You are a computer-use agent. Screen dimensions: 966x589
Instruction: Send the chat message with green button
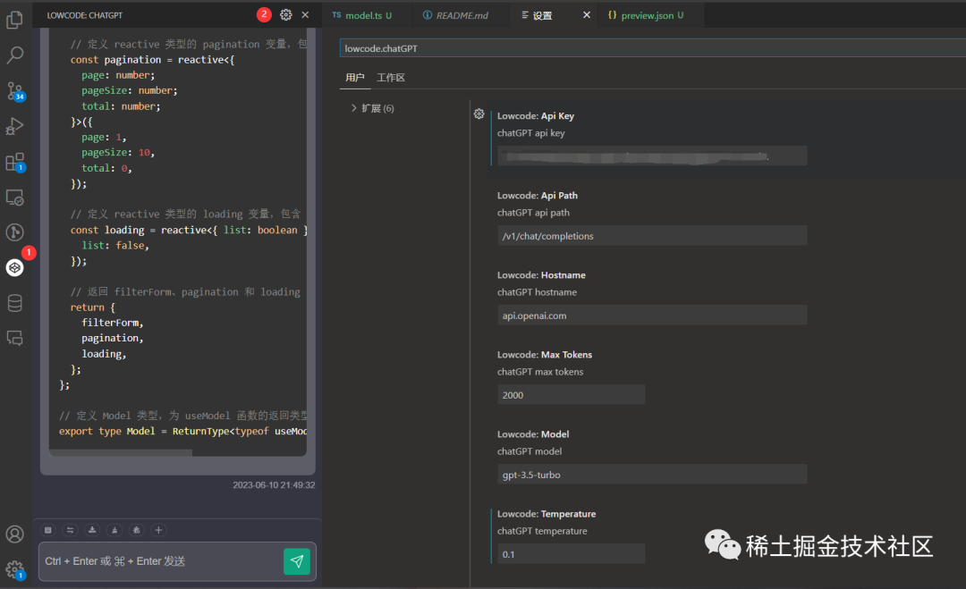[x=297, y=561]
